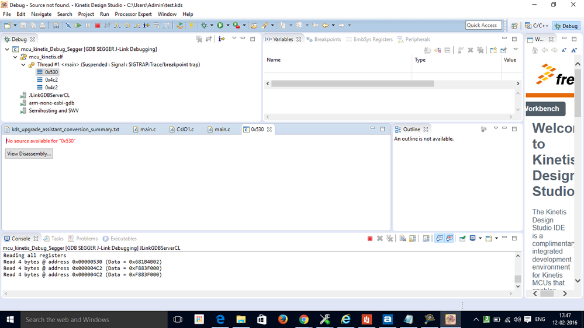The height and width of the screenshot is (328, 584).
Task: Click the Variables horizontal scrollbar thumb
Action: click(353, 83)
